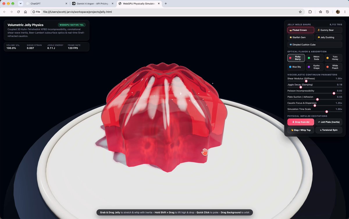Reload the jelly.html page
349x219 pixels.
(18, 12)
